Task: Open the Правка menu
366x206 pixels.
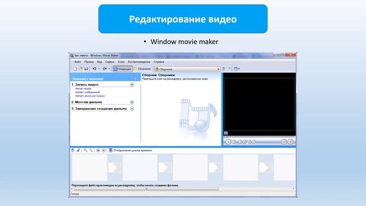Action: [89, 62]
